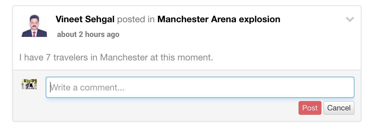This screenshot has width=380, height=127.
Task: Place the cursor in the comment text box
Action: (x=200, y=87)
